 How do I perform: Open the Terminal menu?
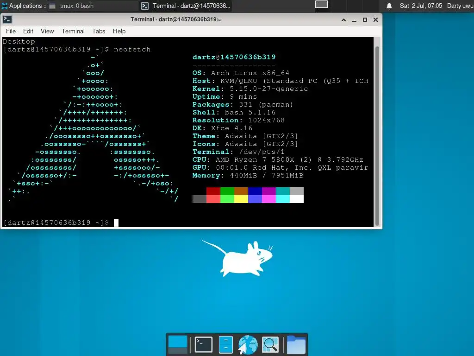(x=73, y=31)
